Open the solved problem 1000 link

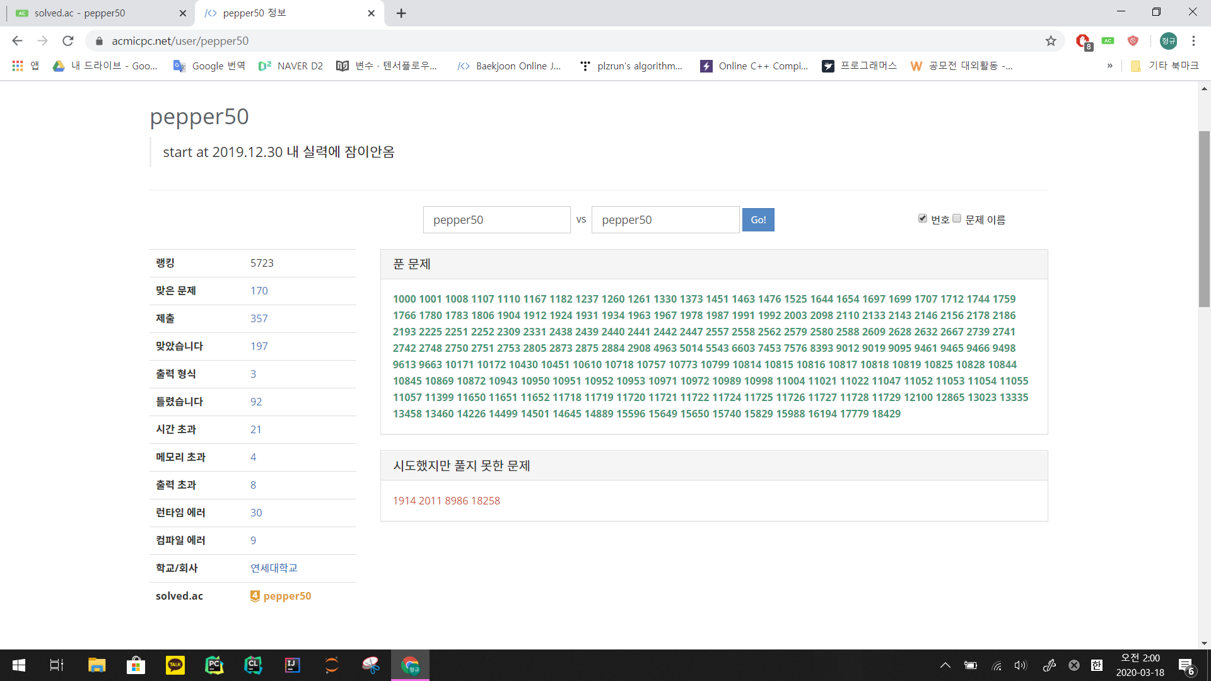tap(404, 299)
